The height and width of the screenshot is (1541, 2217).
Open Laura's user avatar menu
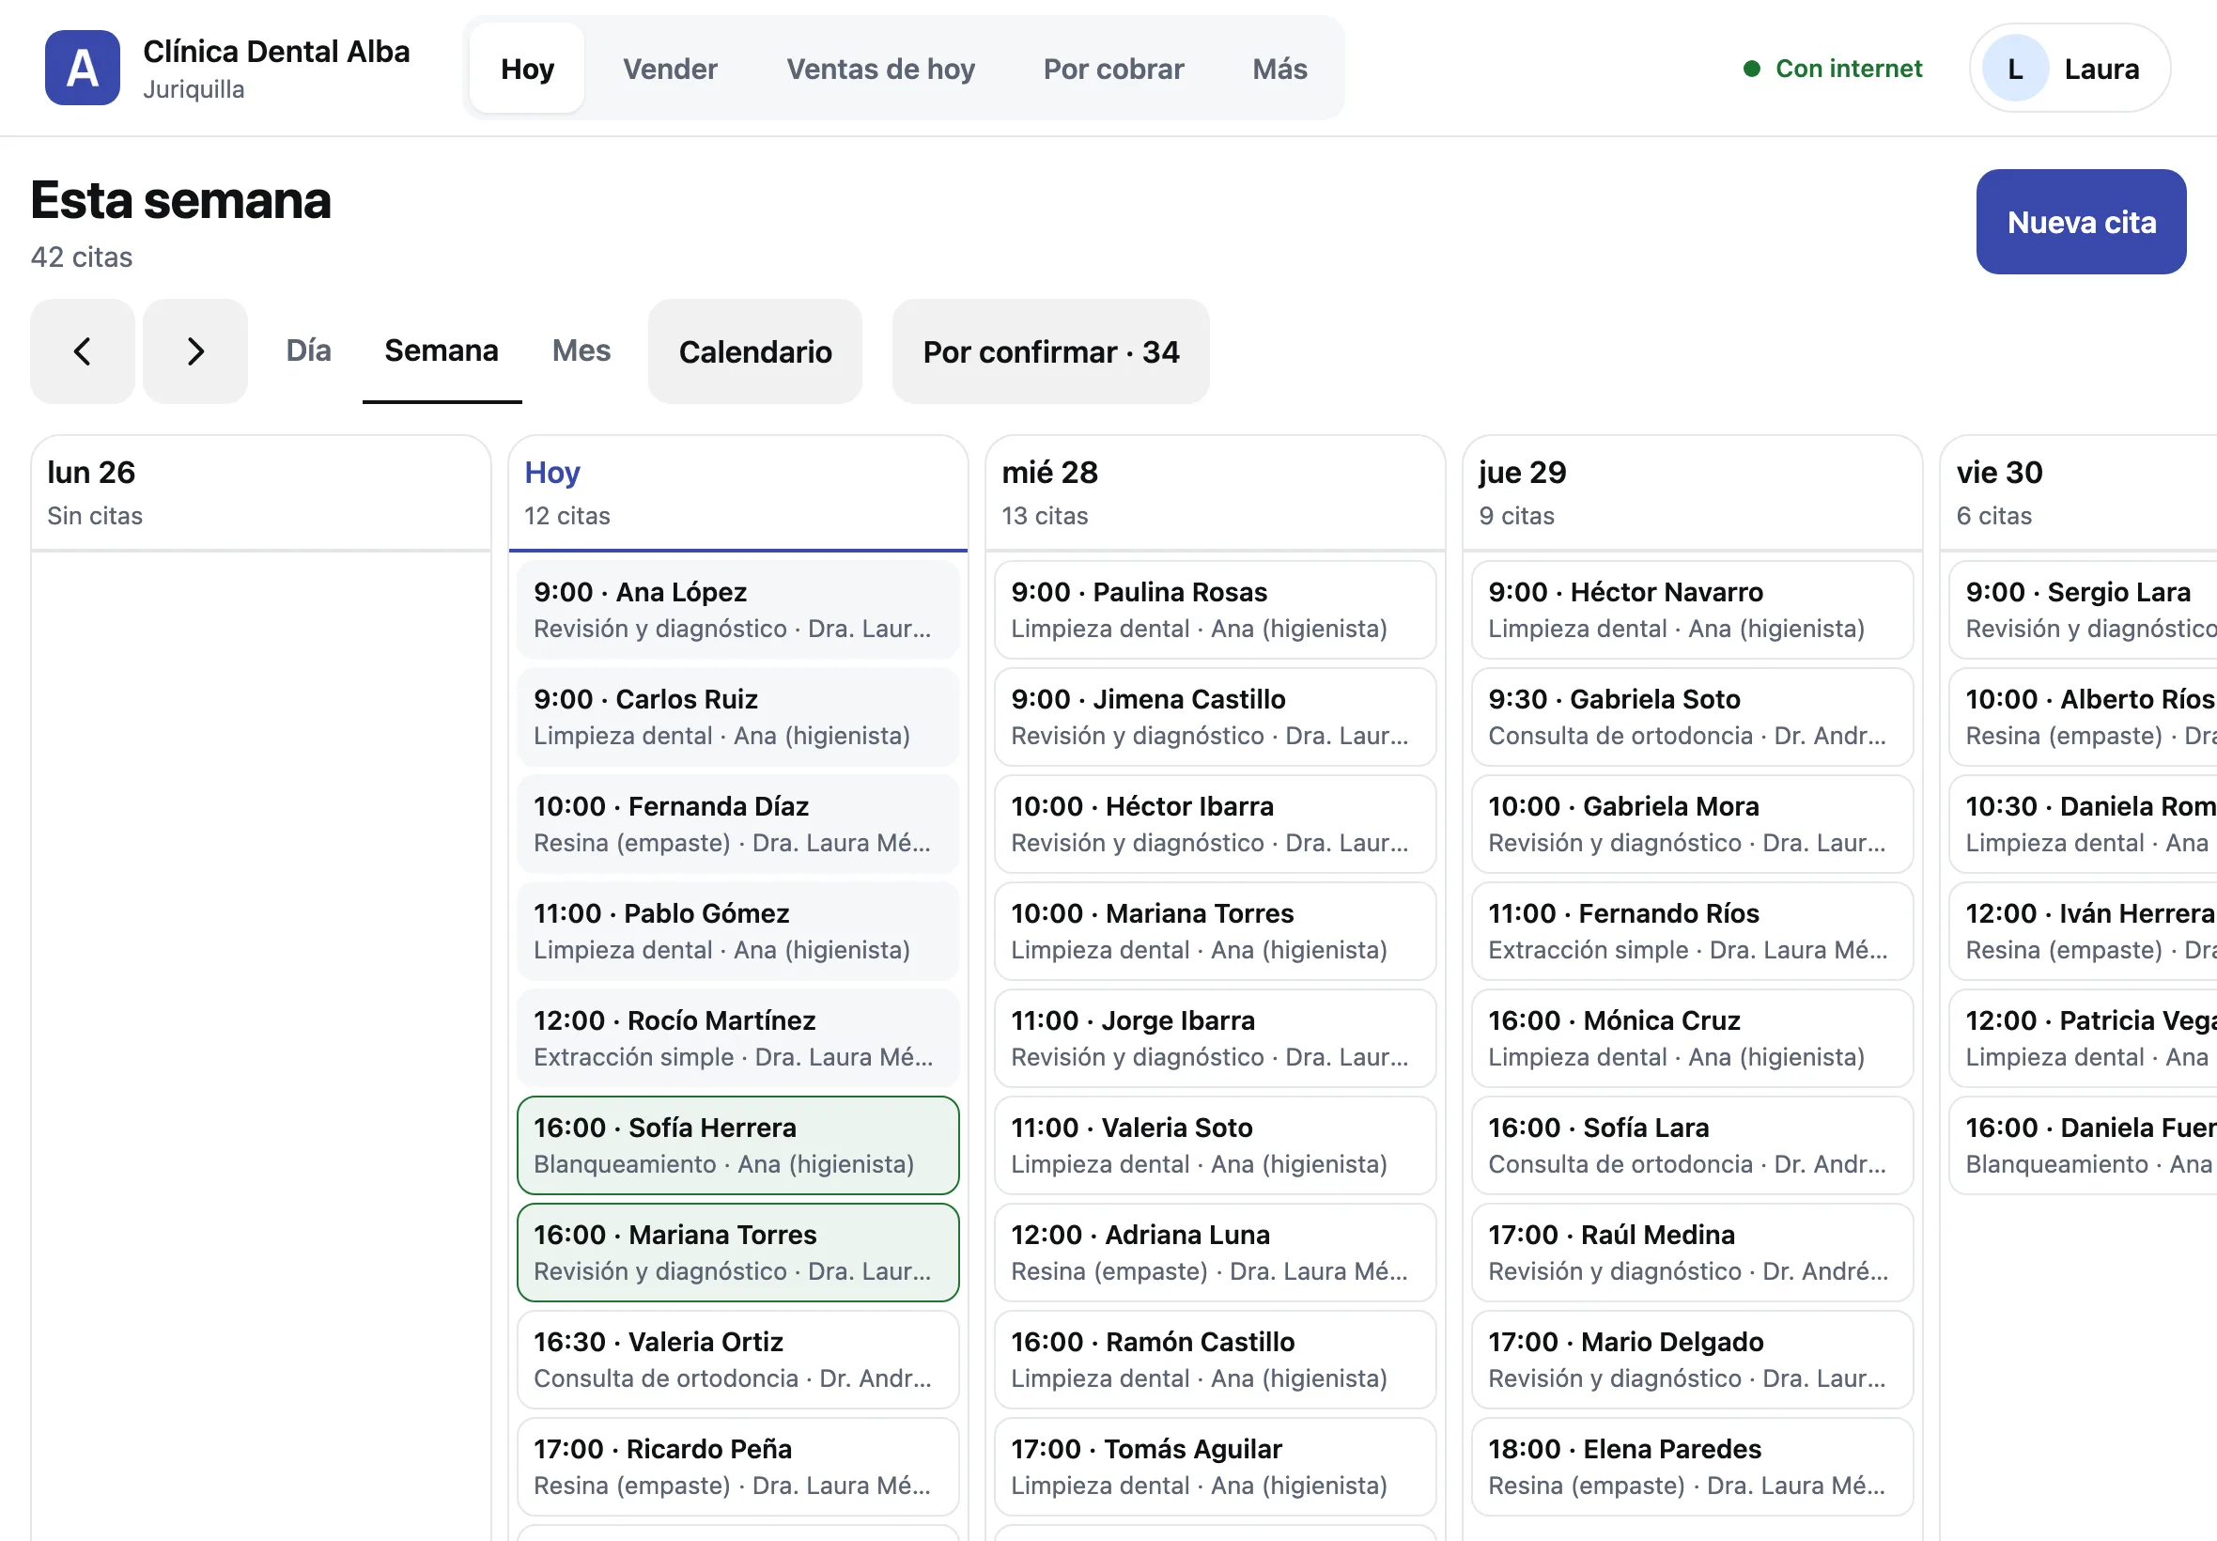click(x=2070, y=69)
